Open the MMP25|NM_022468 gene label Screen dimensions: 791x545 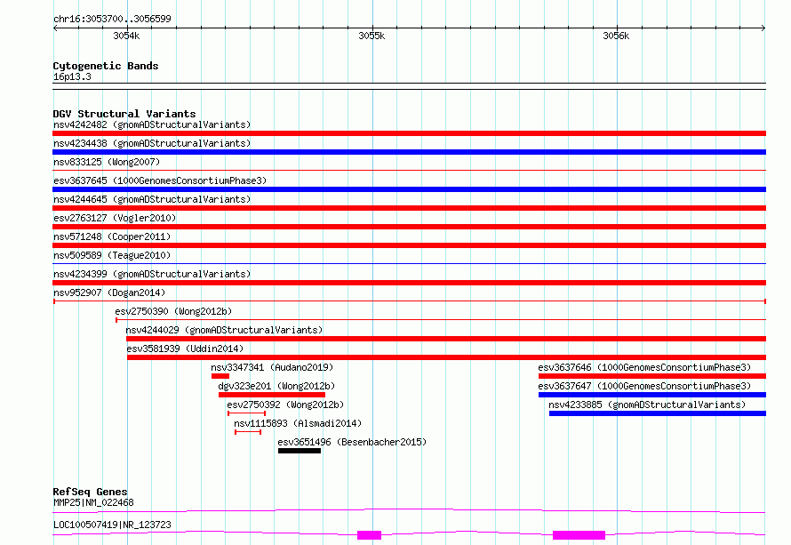click(x=93, y=502)
